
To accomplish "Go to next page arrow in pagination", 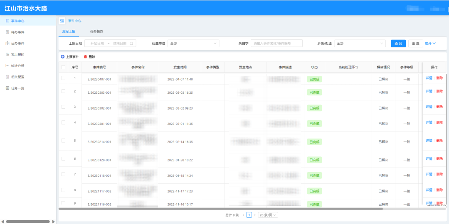I will 255,215.
